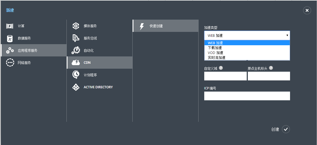Click the 自动化 automation gear icon

point(76,51)
